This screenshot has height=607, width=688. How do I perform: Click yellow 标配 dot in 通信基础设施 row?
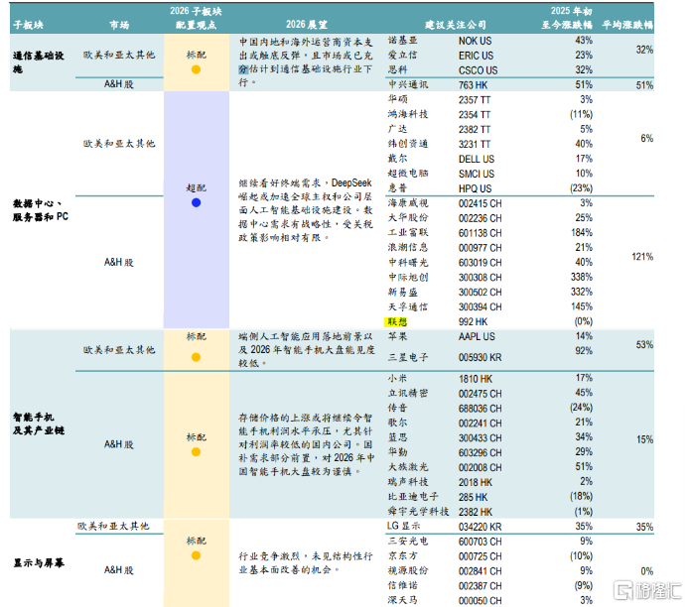197,69
